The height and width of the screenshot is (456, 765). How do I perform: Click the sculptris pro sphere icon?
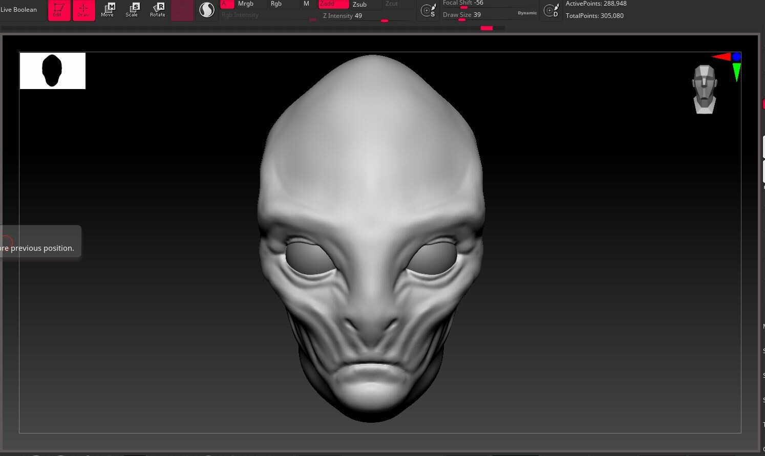207,10
